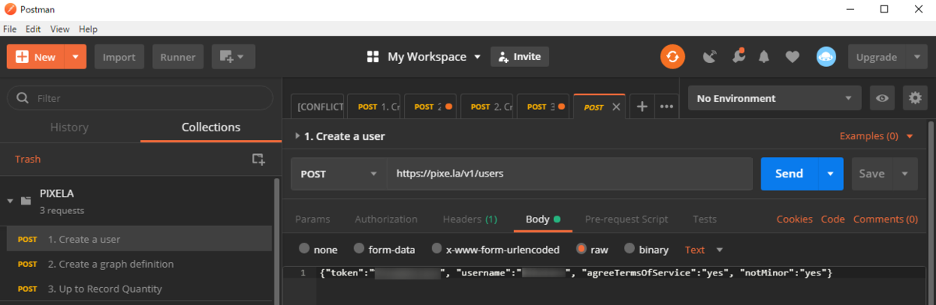The height and width of the screenshot is (305, 936).
Task: Select the form-data body type
Action: point(359,250)
